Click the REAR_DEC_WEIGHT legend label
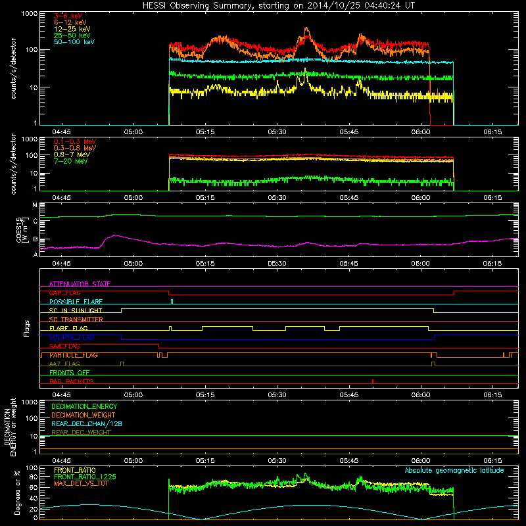Screen dimensions: 526x526 point(81,433)
